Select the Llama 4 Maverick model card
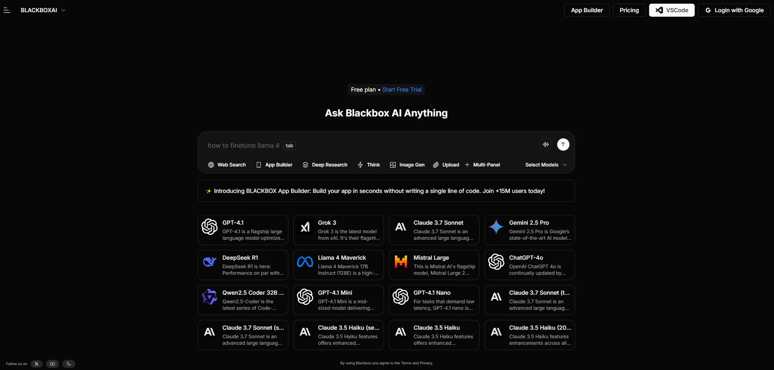 pos(338,265)
